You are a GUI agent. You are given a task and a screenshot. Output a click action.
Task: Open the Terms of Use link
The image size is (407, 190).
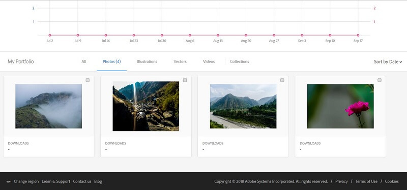(x=366, y=181)
